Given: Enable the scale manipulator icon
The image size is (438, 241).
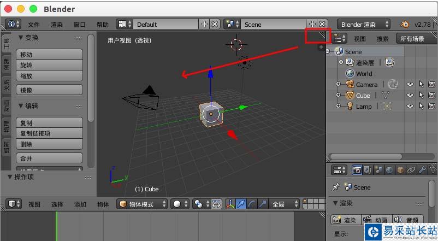Looking at the screenshot, I should pyautogui.click(x=263, y=204).
